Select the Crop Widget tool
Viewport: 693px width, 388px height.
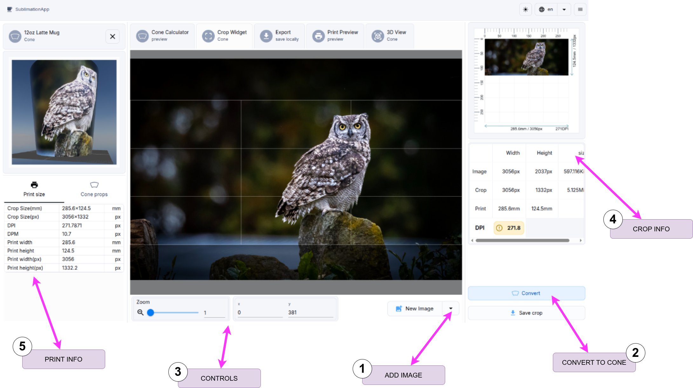pyautogui.click(x=225, y=36)
